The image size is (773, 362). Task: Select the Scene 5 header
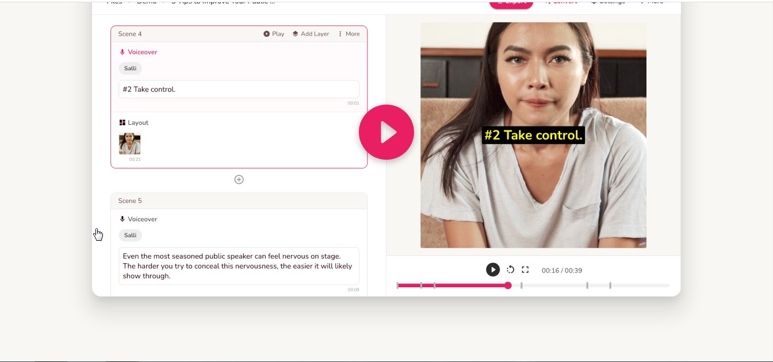239,201
